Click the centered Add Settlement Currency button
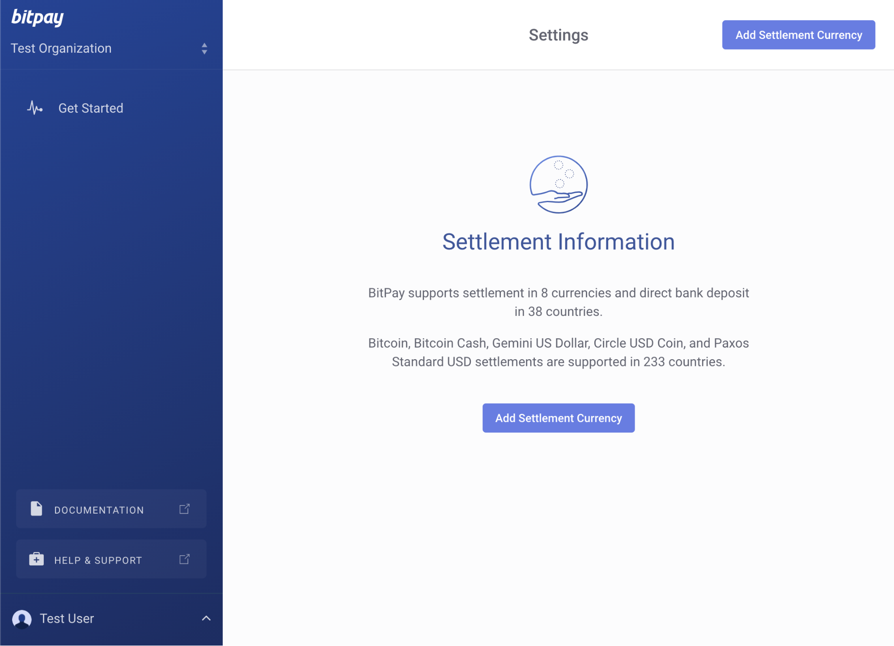Viewport: 894px width, 646px height. tap(559, 418)
